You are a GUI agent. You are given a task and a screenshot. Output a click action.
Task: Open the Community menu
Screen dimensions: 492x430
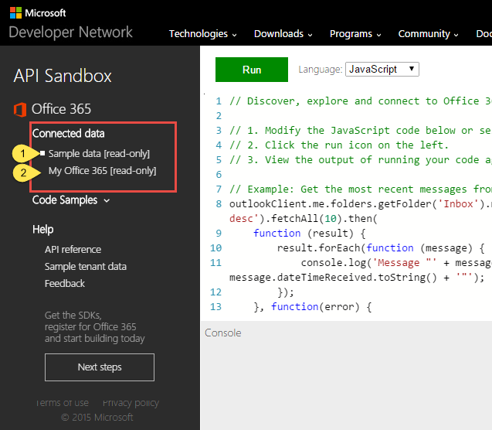pyautogui.click(x=429, y=34)
